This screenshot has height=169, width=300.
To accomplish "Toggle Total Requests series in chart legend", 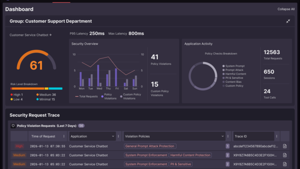I will (87, 97).
